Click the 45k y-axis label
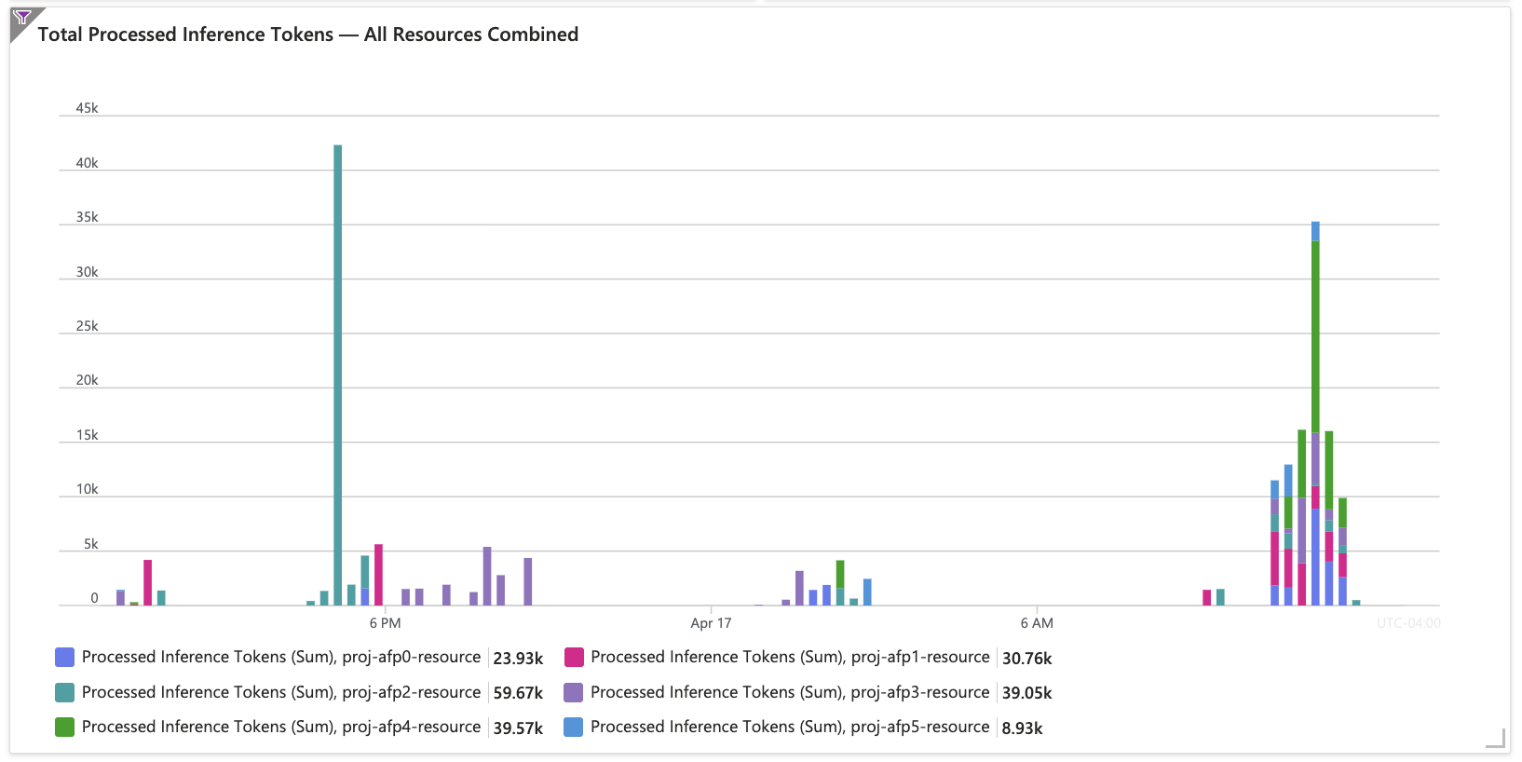The height and width of the screenshot is (762, 1522). point(87,108)
